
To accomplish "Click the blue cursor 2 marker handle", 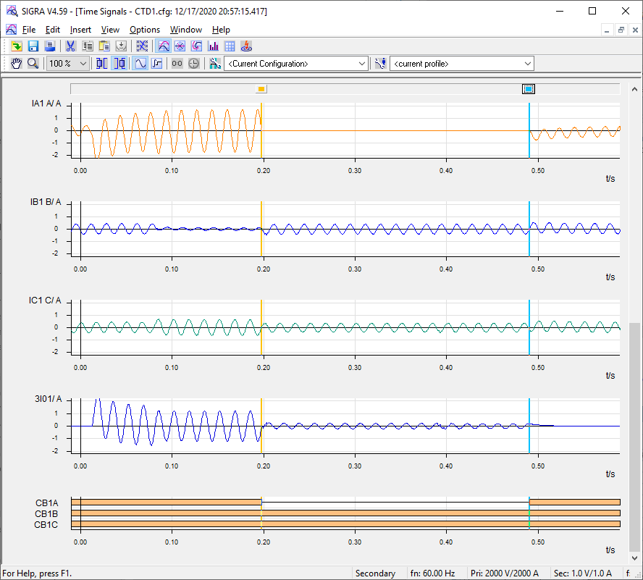I will (529, 89).
